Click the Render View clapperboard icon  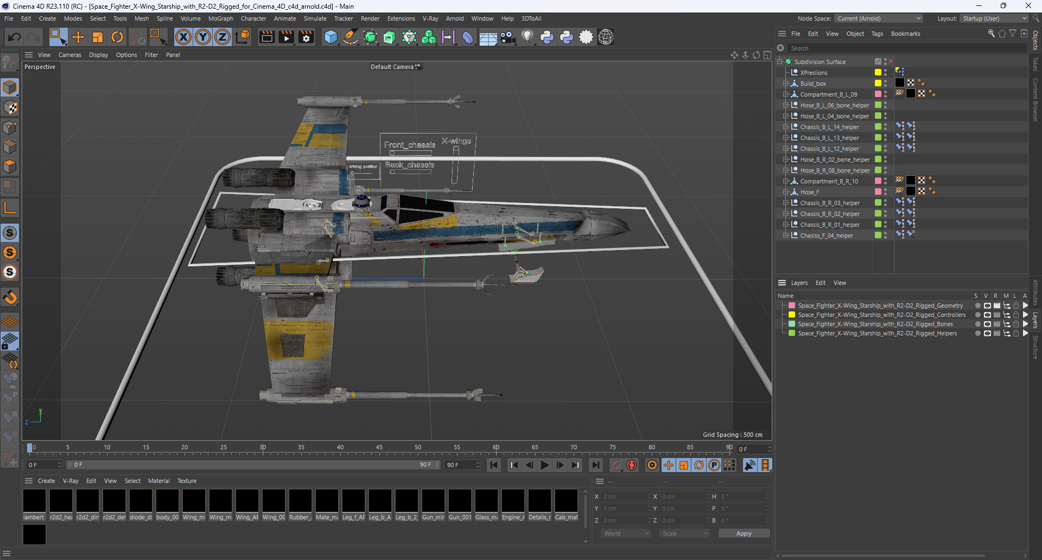pos(266,37)
